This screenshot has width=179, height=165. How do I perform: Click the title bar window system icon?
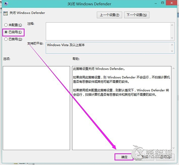[x=6, y=4]
